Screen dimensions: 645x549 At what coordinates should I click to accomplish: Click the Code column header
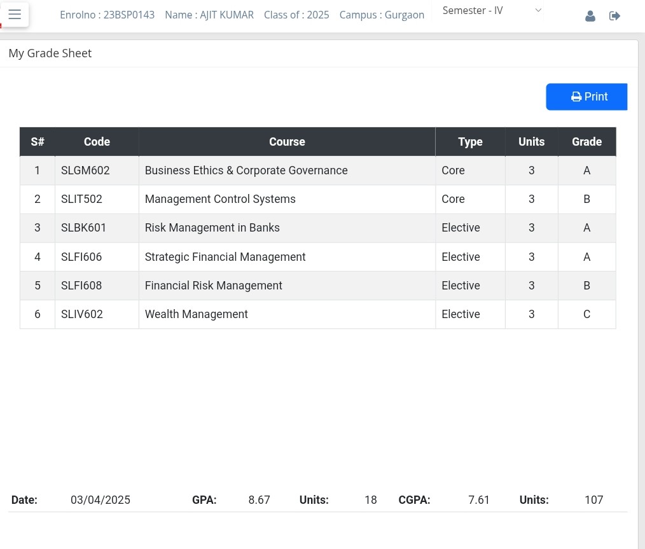[97, 142]
